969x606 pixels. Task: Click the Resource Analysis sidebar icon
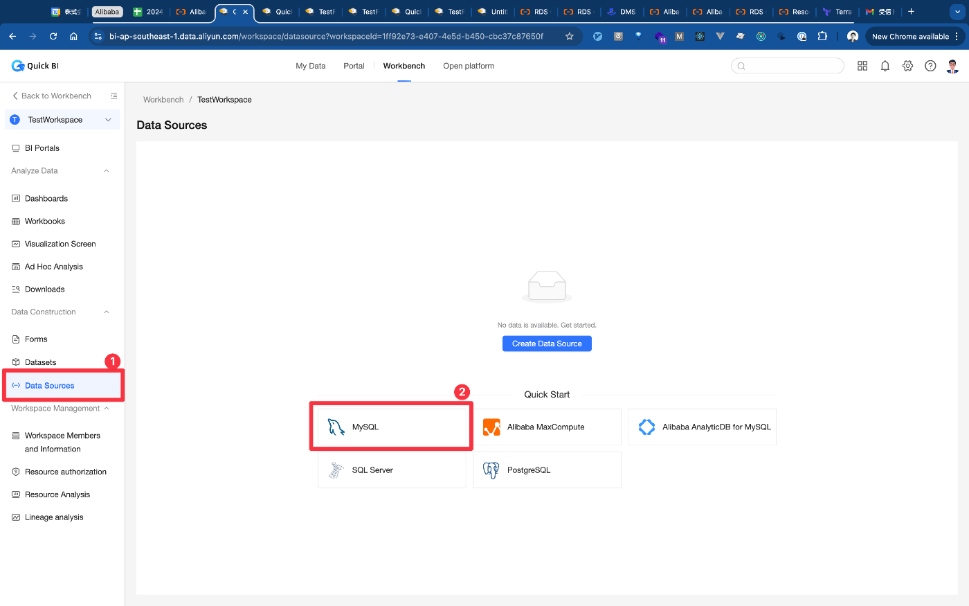[x=16, y=494]
